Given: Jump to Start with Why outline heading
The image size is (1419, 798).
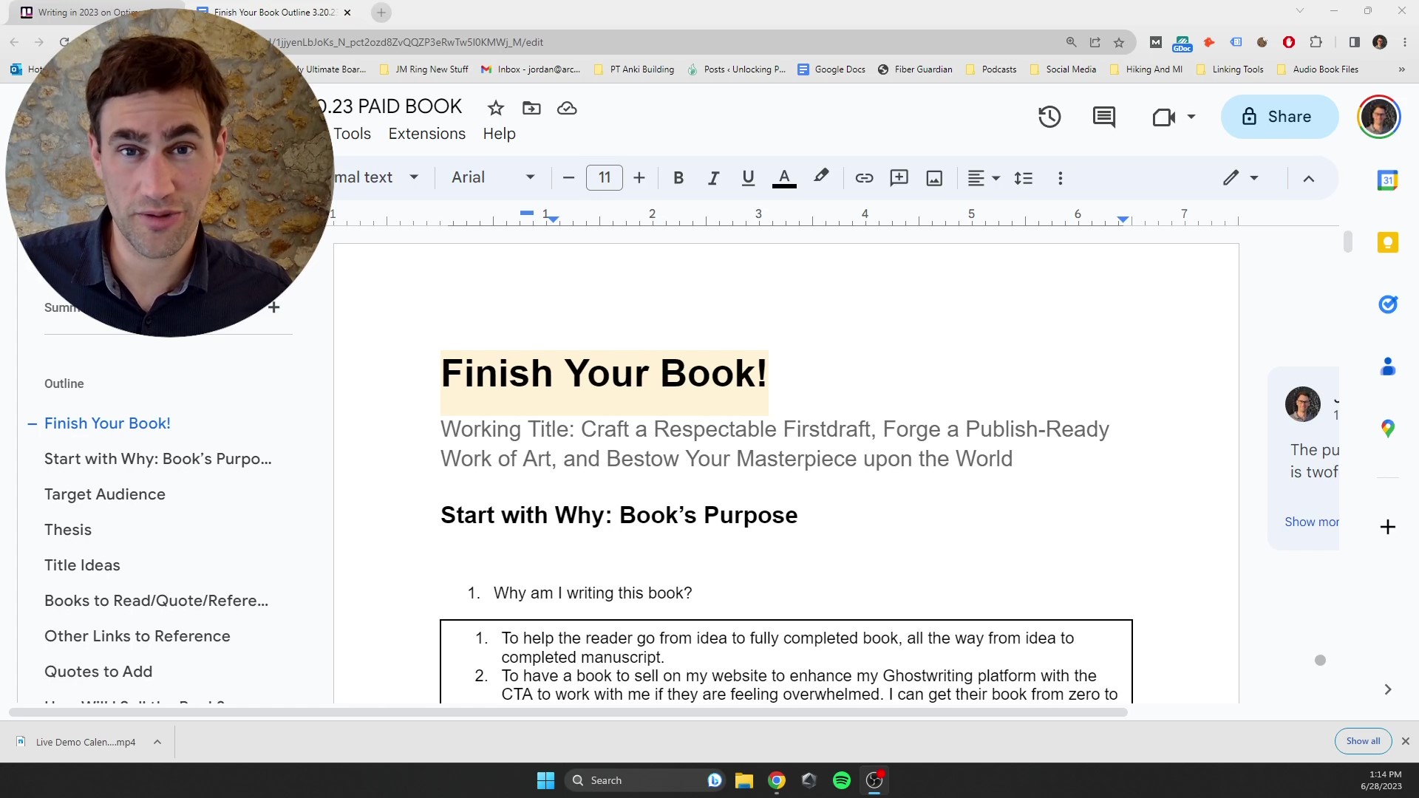Looking at the screenshot, I should [157, 459].
